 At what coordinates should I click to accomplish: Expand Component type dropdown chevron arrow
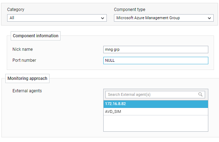209,18
